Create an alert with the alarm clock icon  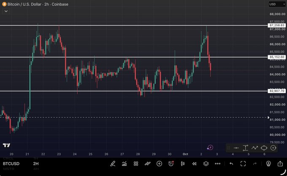coord(171,164)
